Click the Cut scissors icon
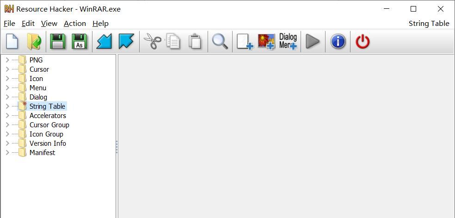Screen dimensions: 455x218 pos(153,42)
